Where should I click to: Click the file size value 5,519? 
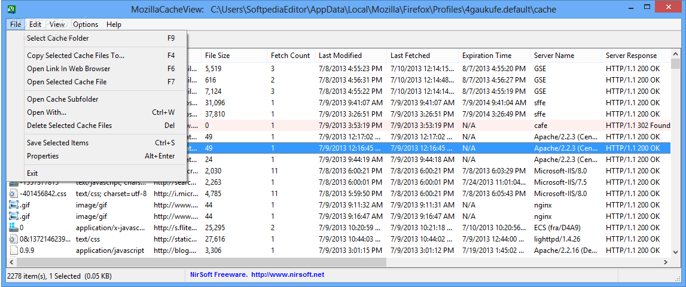tap(214, 69)
